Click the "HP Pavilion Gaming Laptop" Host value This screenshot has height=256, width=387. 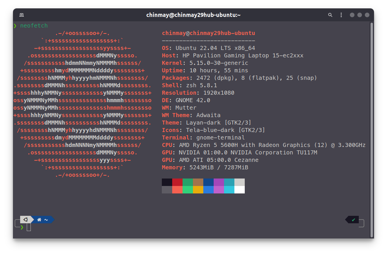pos(246,55)
